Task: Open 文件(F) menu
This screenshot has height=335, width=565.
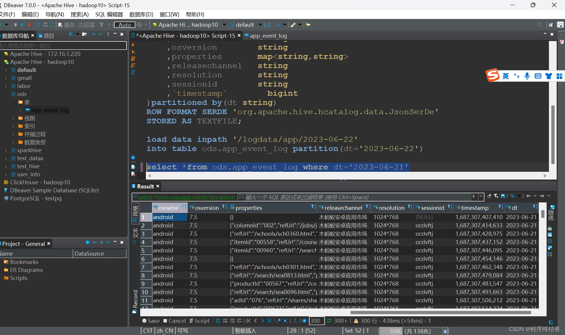Action: point(7,14)
